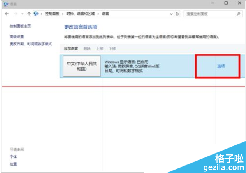This screenshot has width=246, height=173.
Task: Select 控制面板 in the breadcrumb path
Action: 52,14
